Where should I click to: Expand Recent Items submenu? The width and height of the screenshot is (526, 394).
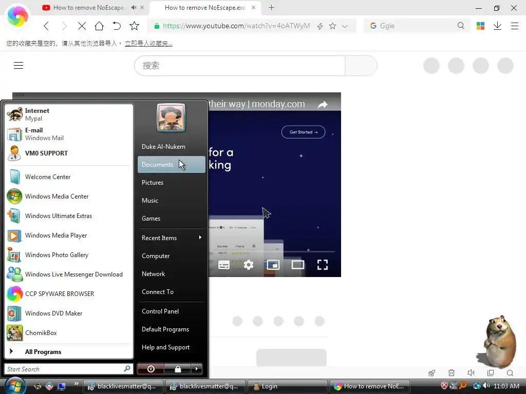point(171,238)
